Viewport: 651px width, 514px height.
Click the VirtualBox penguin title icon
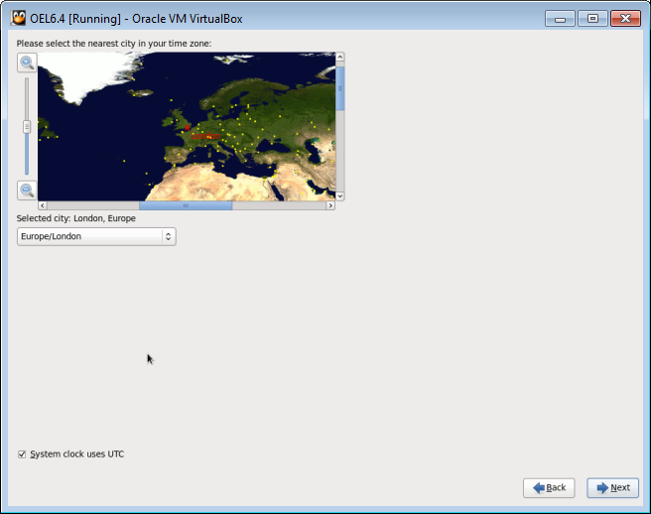[x=18, y=18]
